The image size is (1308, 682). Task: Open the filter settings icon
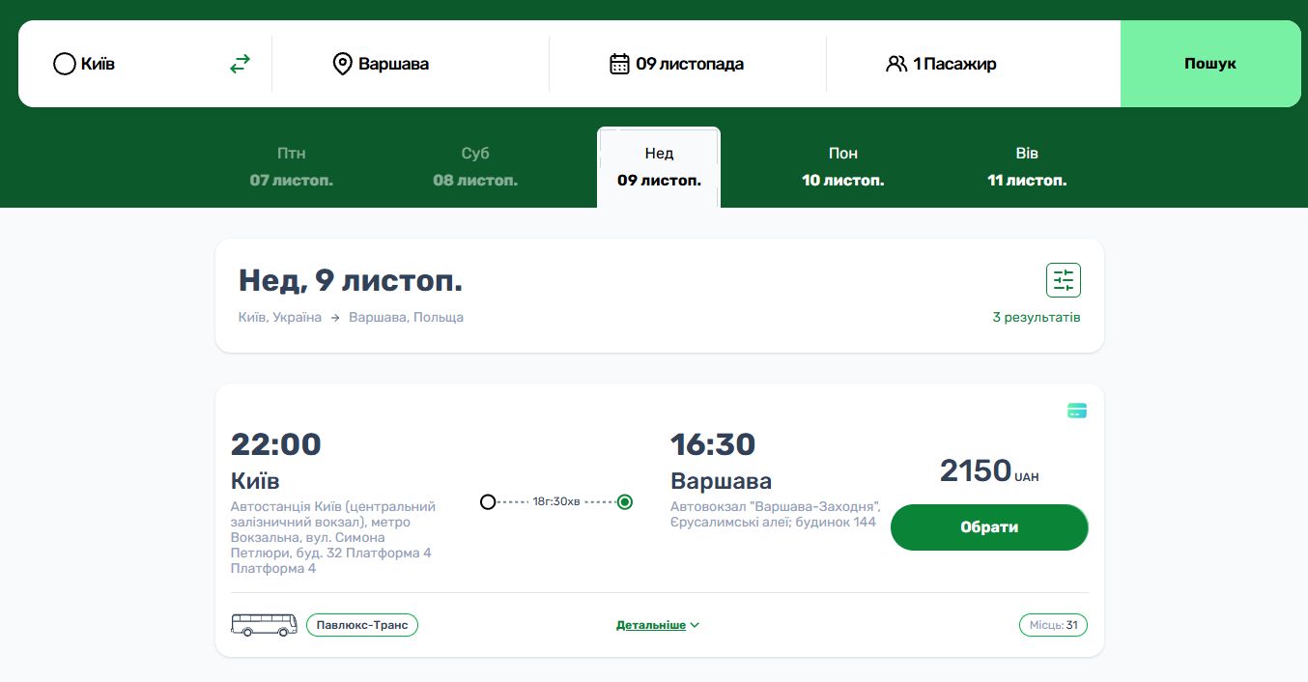click(x=1063, y=280)
